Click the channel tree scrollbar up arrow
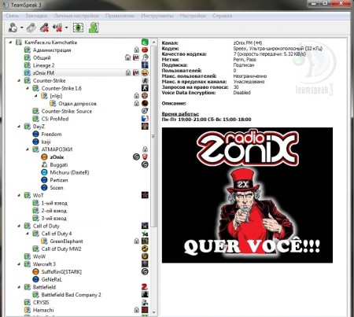The width and height of the screenshot is (354, 317). tap(154, 42)
